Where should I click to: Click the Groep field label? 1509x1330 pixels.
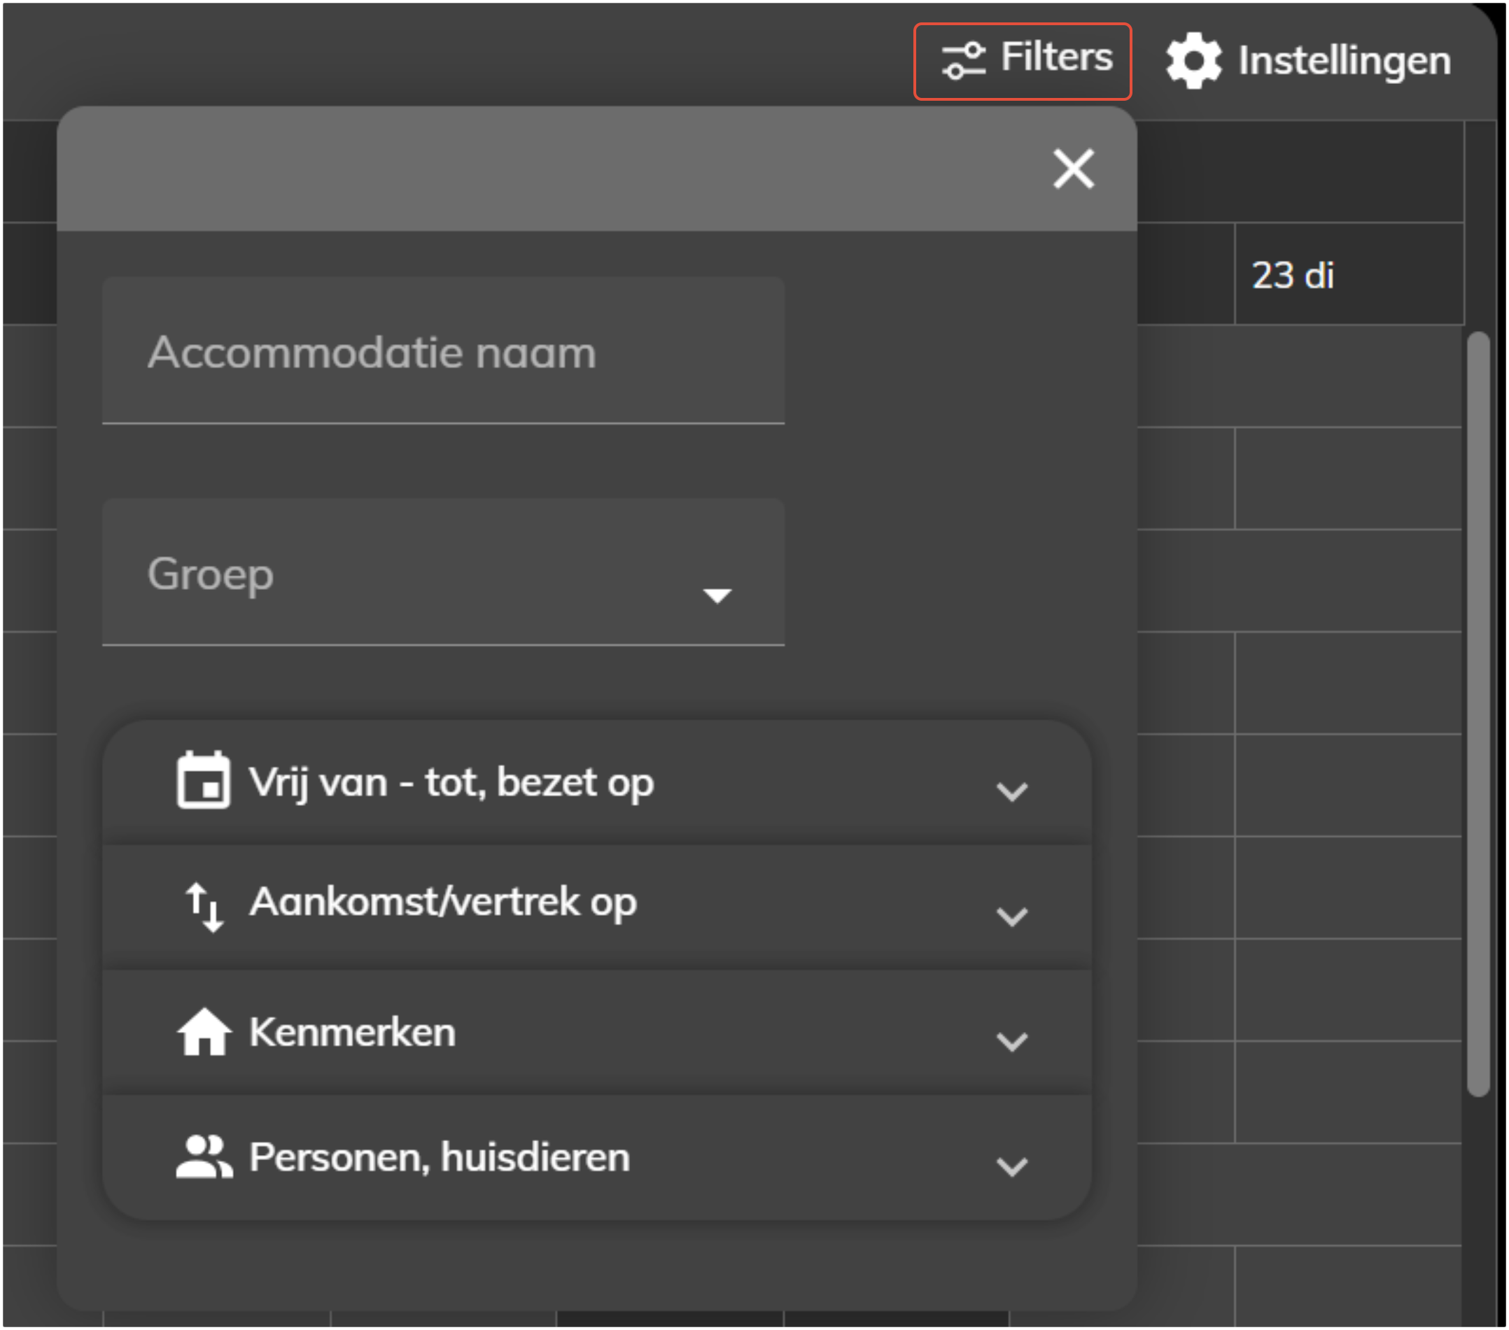pyautogui.click(x=211, y=574)
